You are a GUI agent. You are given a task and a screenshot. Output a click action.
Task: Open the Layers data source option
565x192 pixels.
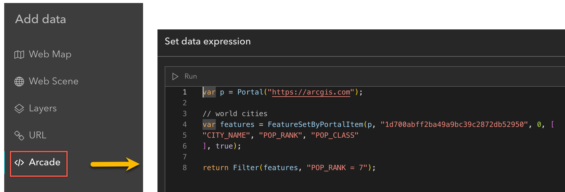coord(43,108)
